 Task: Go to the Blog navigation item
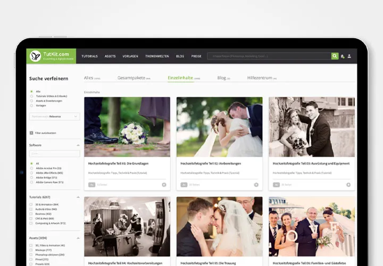[180, 56]
